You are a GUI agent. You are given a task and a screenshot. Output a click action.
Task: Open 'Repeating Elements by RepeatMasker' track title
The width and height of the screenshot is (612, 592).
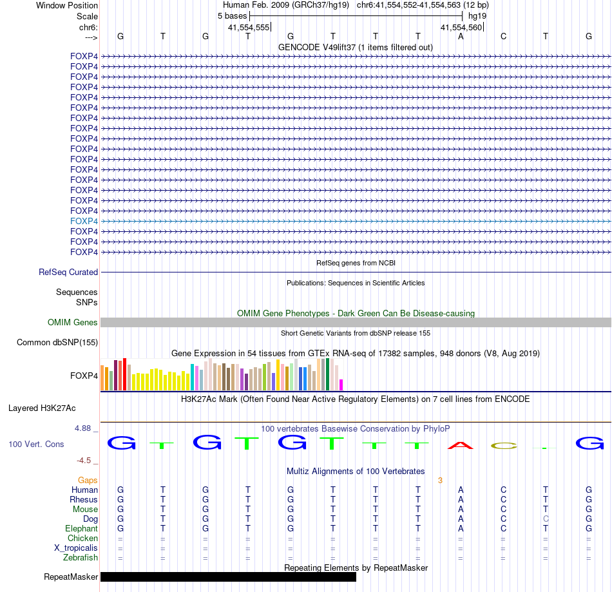[356, 568]
